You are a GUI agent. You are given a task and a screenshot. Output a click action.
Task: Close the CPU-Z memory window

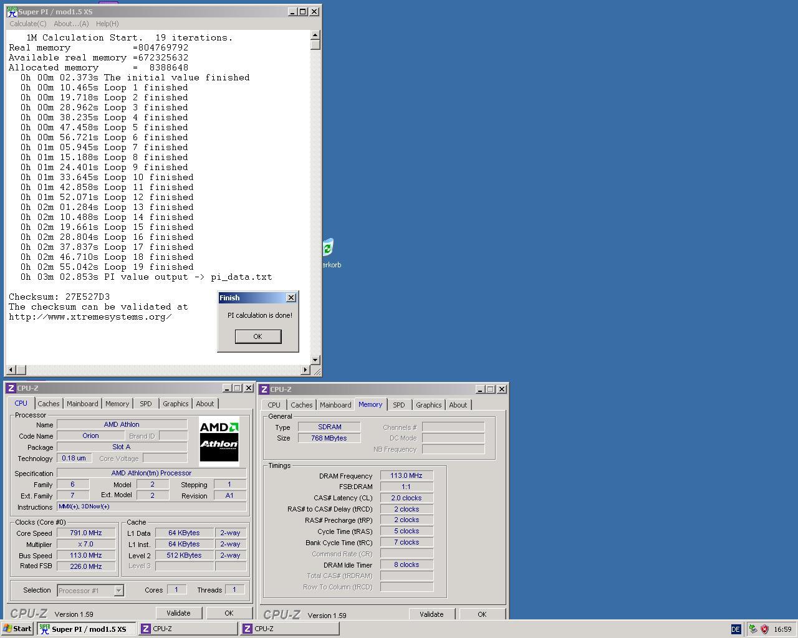pyautogui.click(x=502, y=389)
